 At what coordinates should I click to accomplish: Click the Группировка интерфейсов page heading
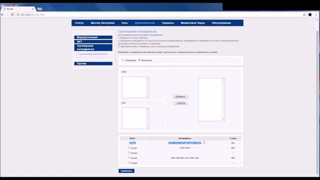pyautogui.click(x=137, y=31)
